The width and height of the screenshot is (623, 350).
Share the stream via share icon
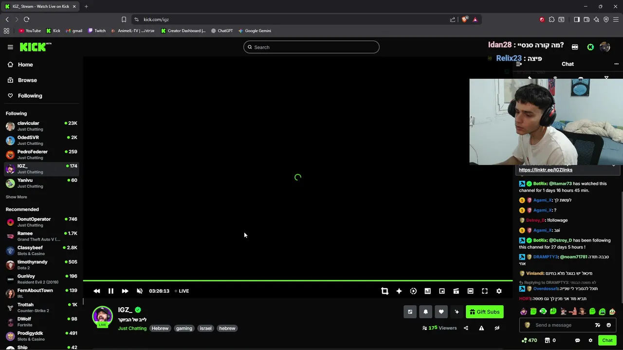point(466,328)
